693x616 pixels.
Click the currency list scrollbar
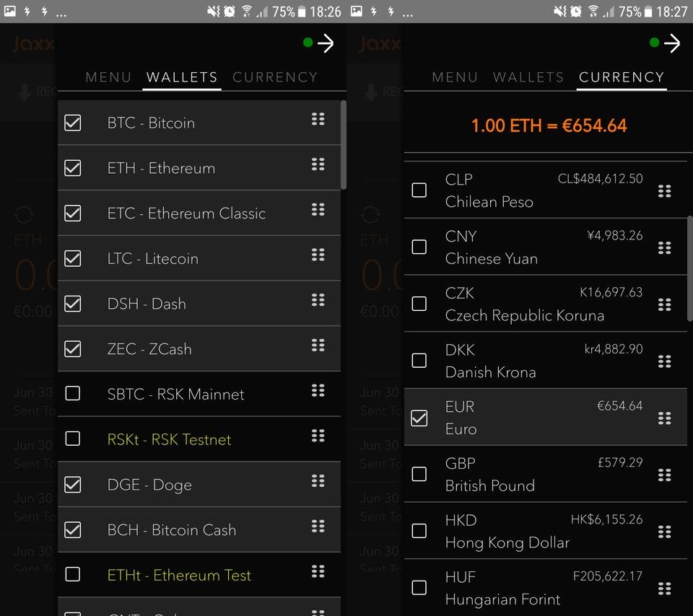[690, 268]
